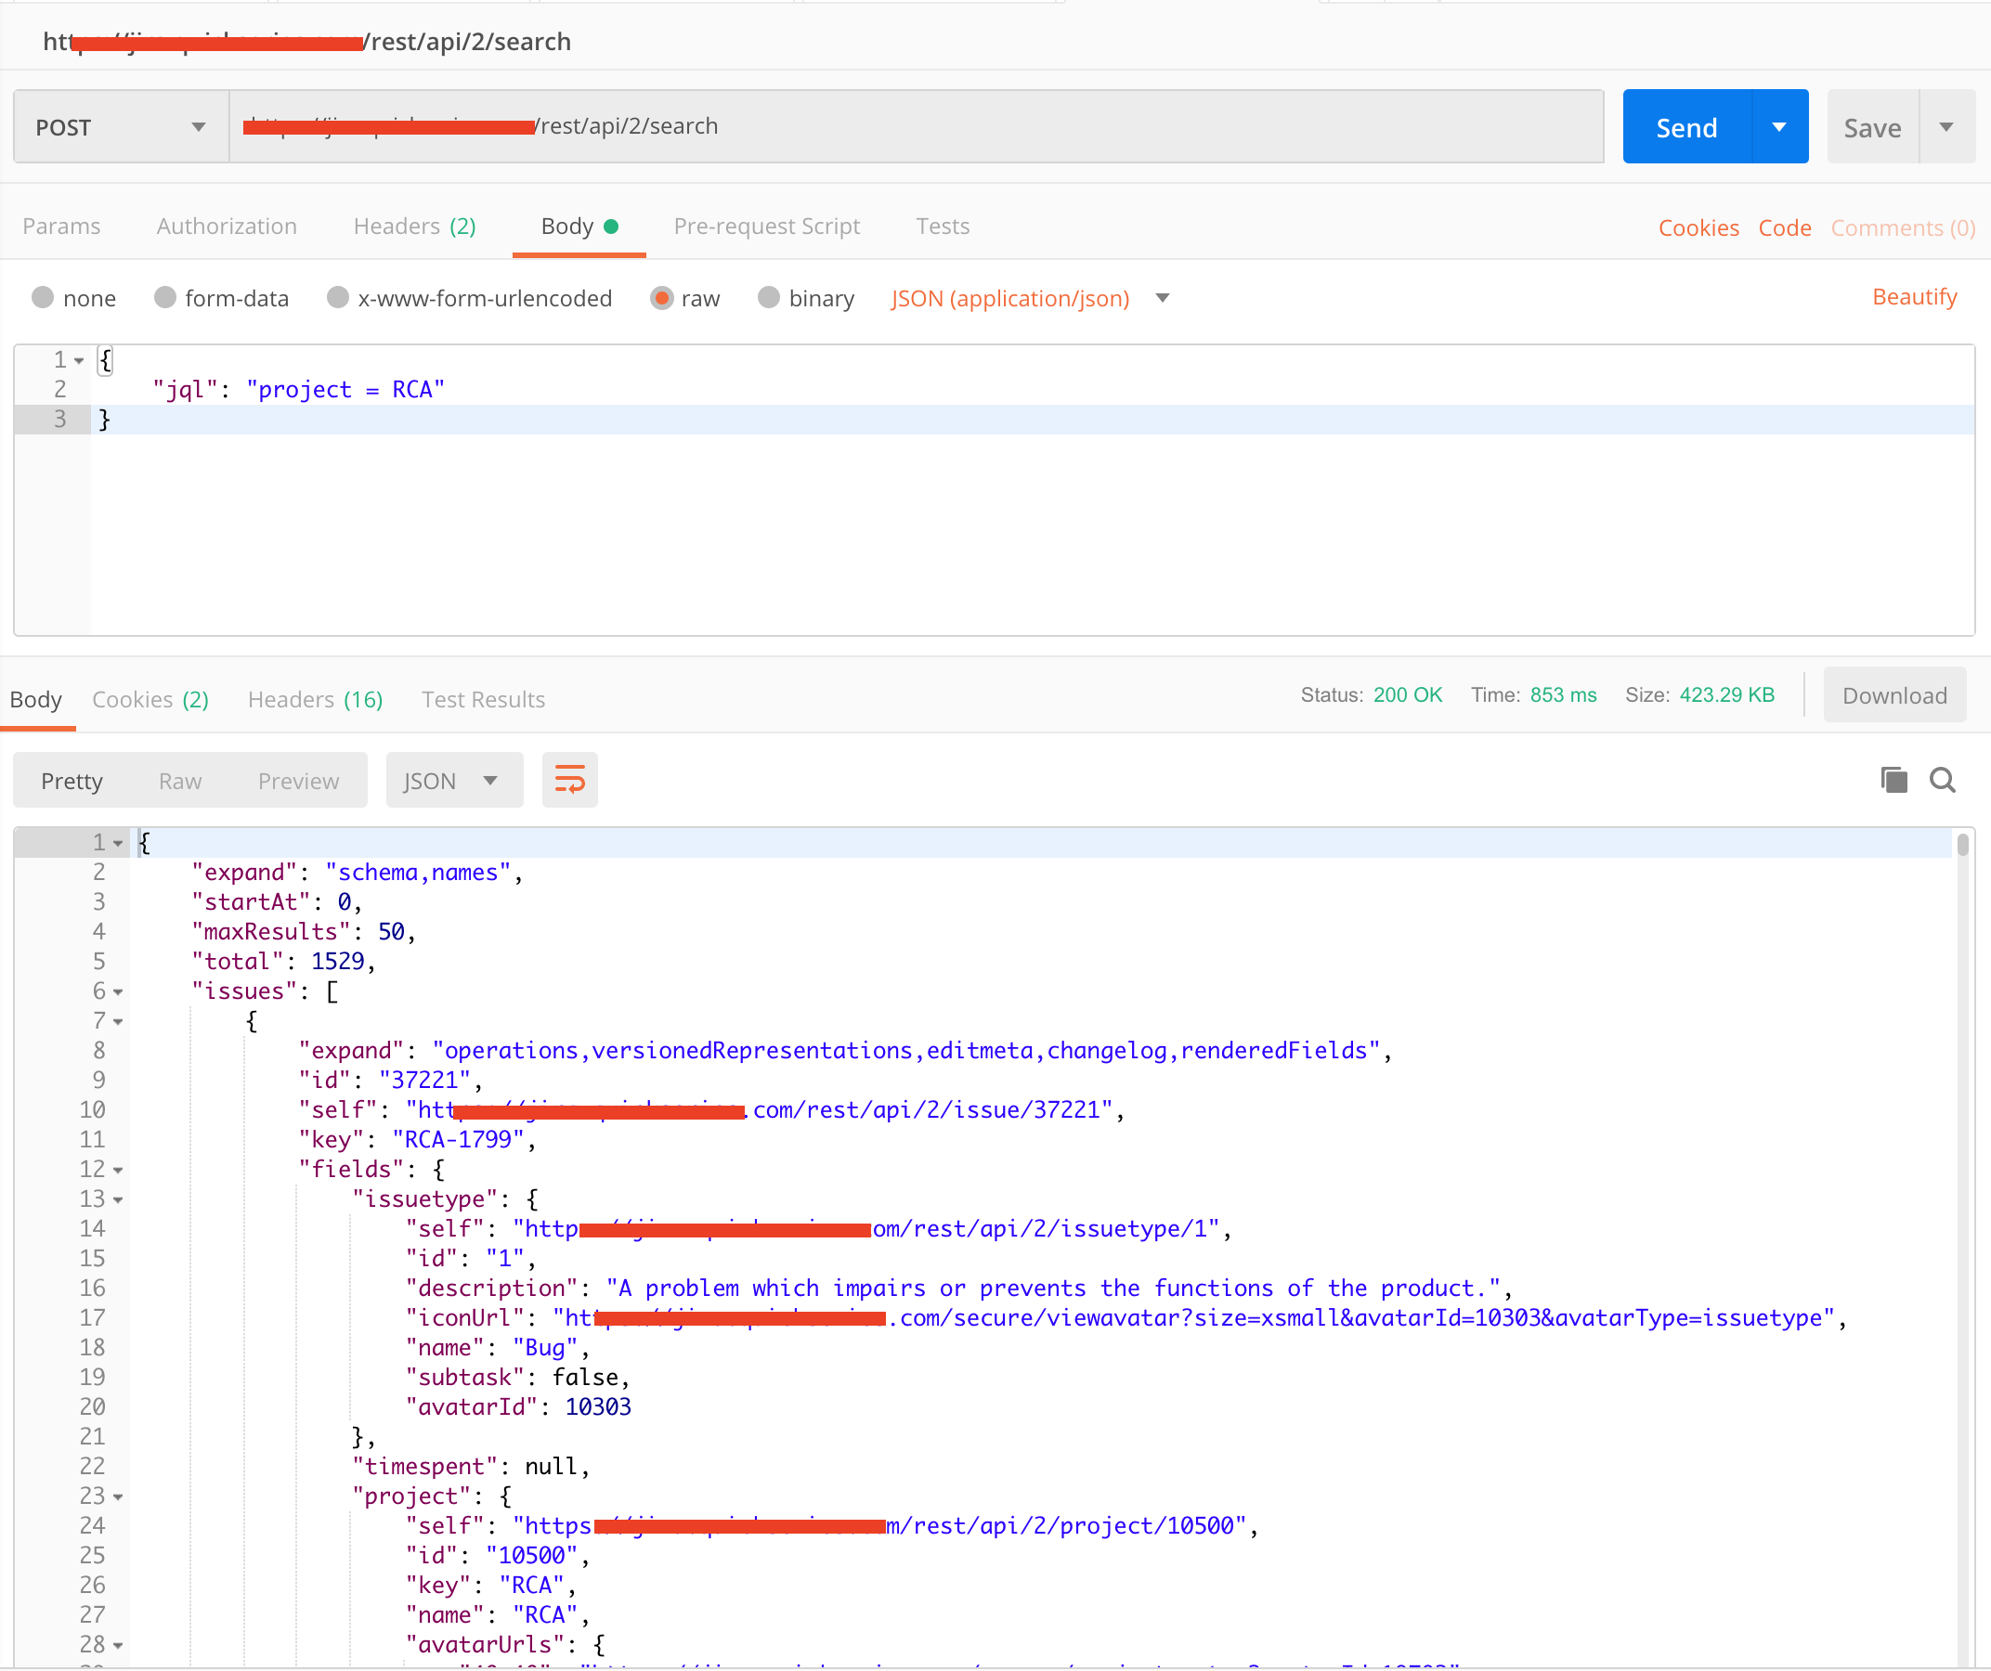Switch to the Authorization tab

click(x=227, y=227)
